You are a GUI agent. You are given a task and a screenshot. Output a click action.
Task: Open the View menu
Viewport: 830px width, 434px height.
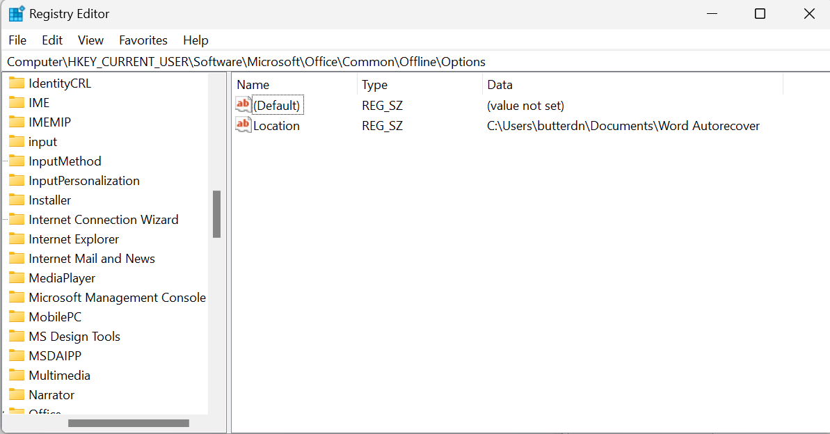point(90,40)
